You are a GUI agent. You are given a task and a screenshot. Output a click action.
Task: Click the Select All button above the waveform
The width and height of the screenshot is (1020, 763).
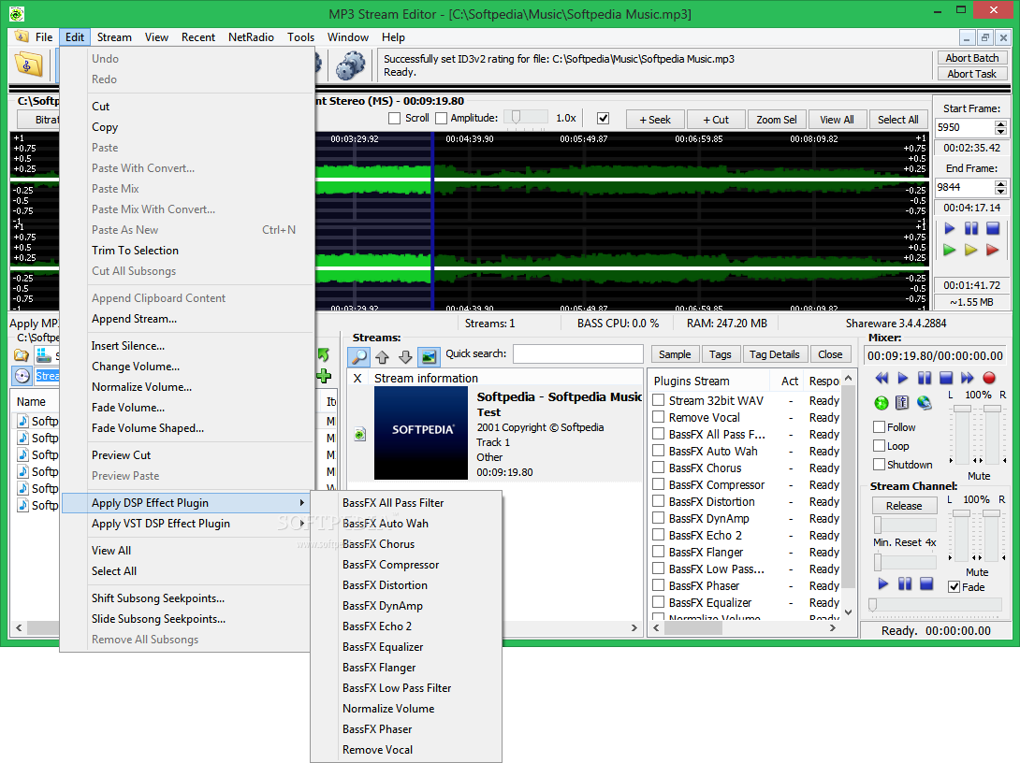pos(897,120)
